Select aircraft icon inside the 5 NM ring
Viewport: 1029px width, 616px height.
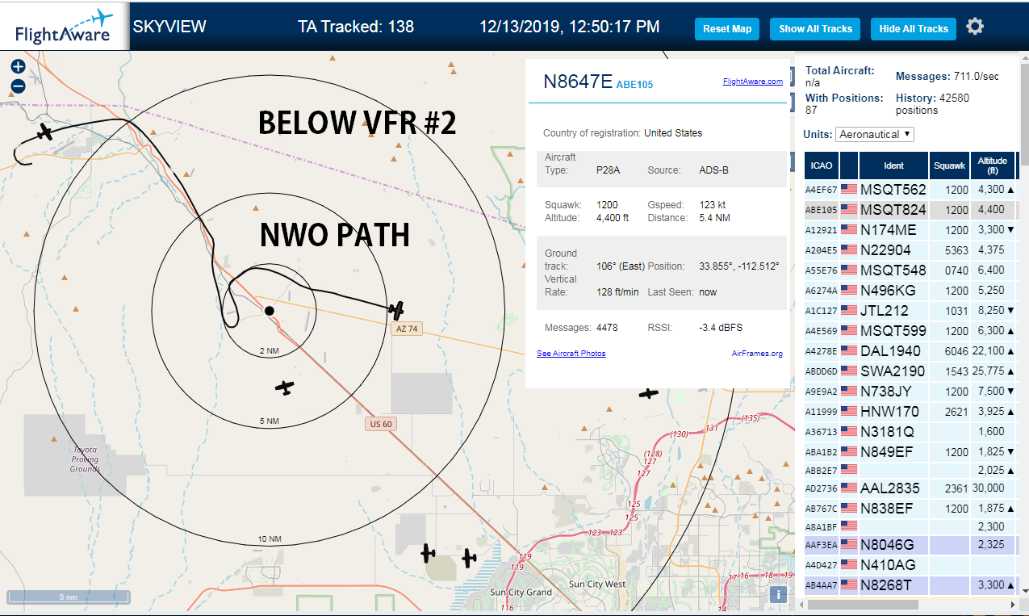coord(284,388)
